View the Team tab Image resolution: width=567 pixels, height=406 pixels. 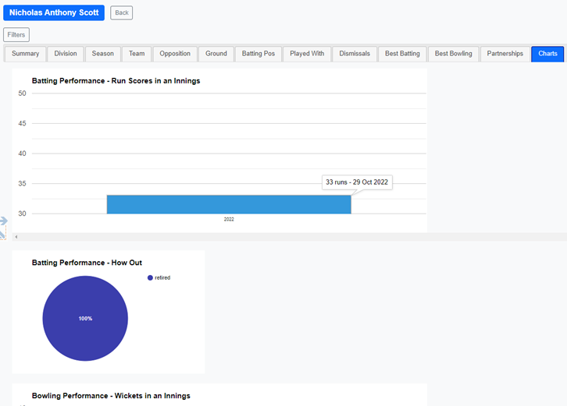pos(137,54)
